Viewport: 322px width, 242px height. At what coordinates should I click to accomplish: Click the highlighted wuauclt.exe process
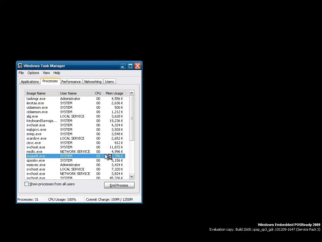click(75, 156)
